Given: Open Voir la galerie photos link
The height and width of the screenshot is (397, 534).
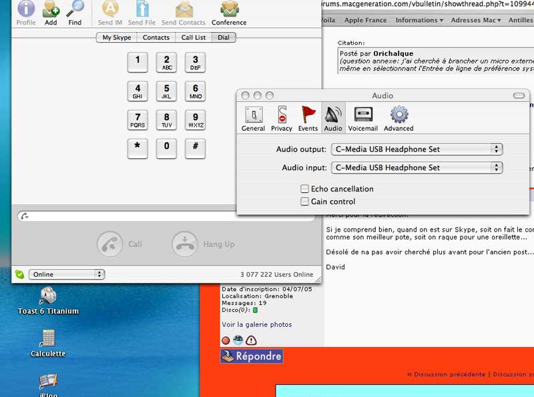Looking at the screenshot, I should (257, 324).
